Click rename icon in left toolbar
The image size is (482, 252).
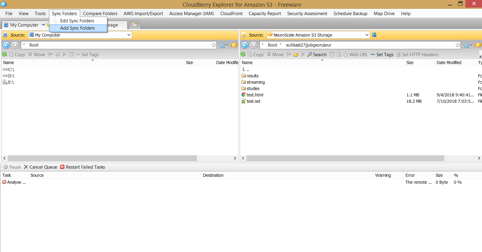(x=50, y=54)
